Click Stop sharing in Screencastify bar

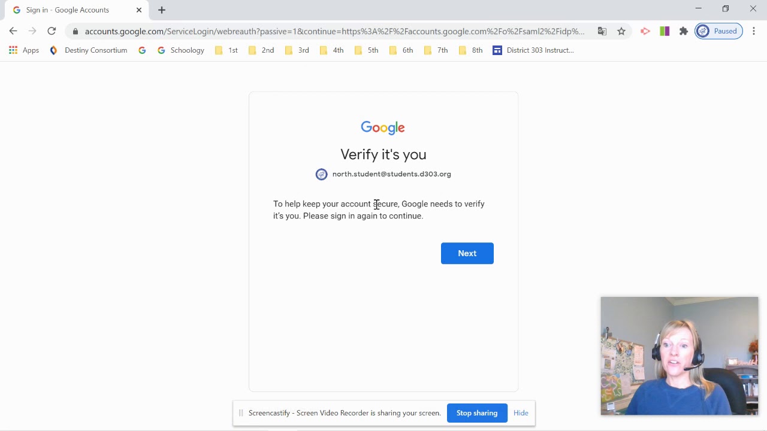pos(477,413)
